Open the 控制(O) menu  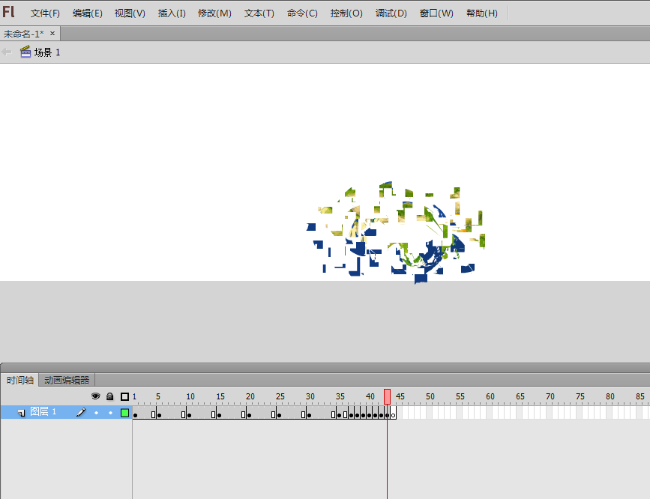346,13
